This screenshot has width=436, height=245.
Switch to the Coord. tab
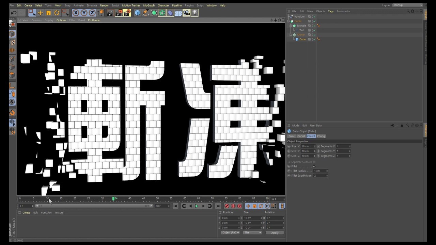click(x=301, y=136)
